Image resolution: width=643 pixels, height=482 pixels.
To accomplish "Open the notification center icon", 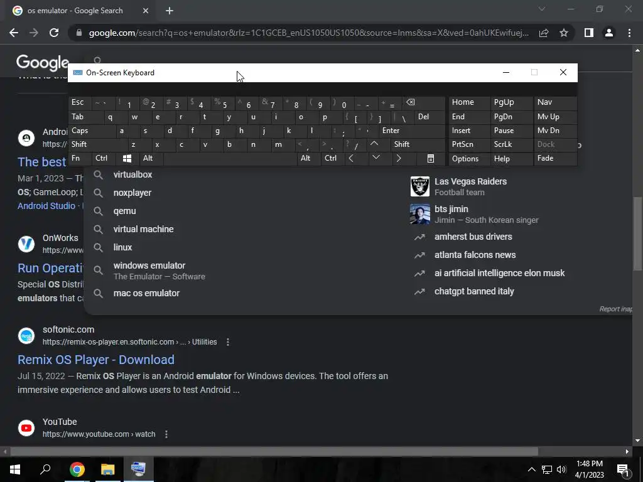I will click(x=623, y=469).
